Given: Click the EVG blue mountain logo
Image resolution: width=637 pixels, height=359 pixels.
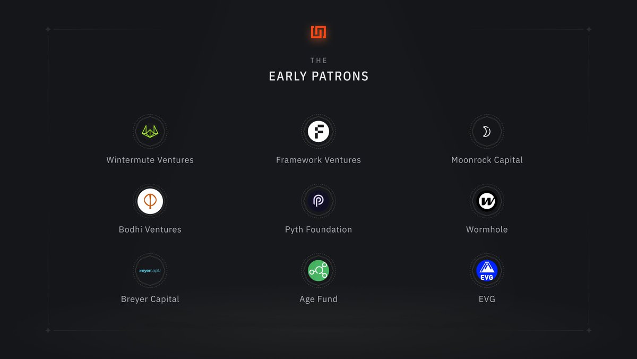Looking at the screenshot, I should [x=487, y=270].
